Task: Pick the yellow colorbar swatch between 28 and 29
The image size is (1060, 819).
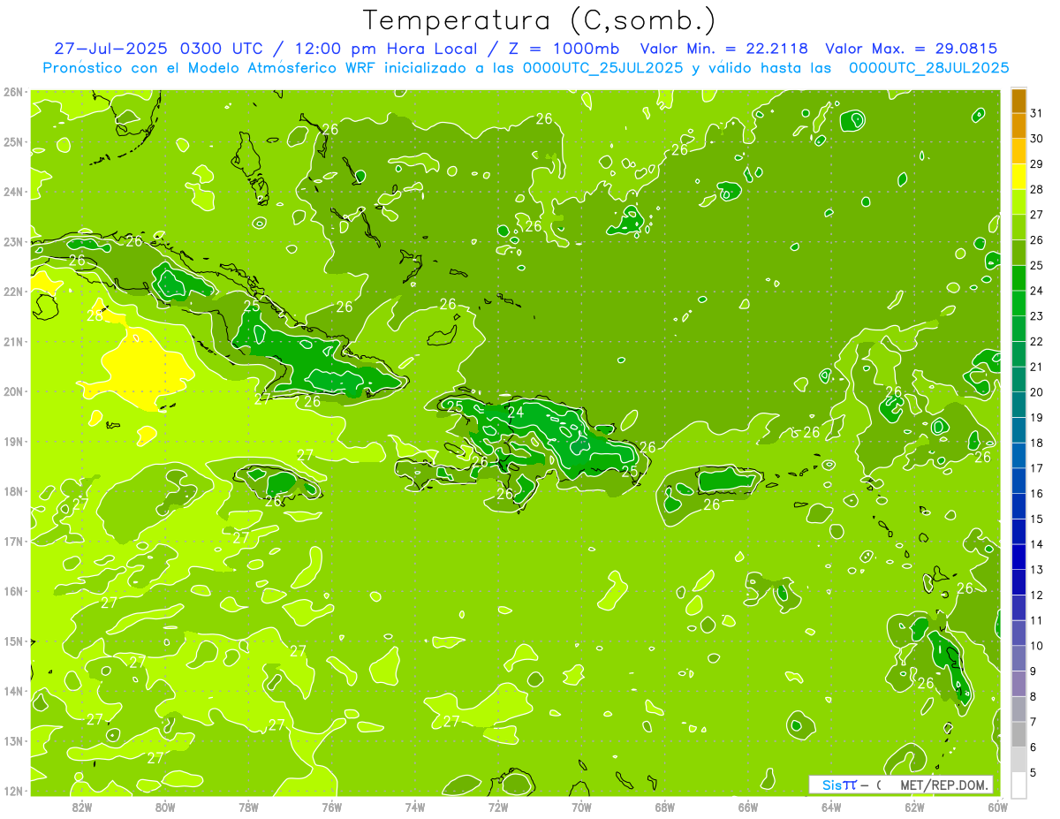Action: point(1018,177)
